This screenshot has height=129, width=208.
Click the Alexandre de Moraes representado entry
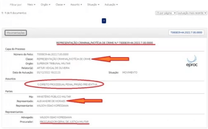pyautogui.click(x=51, y=101)
